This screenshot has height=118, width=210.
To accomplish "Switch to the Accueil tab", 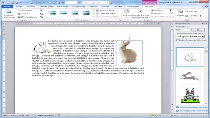I will pos(19,7).
